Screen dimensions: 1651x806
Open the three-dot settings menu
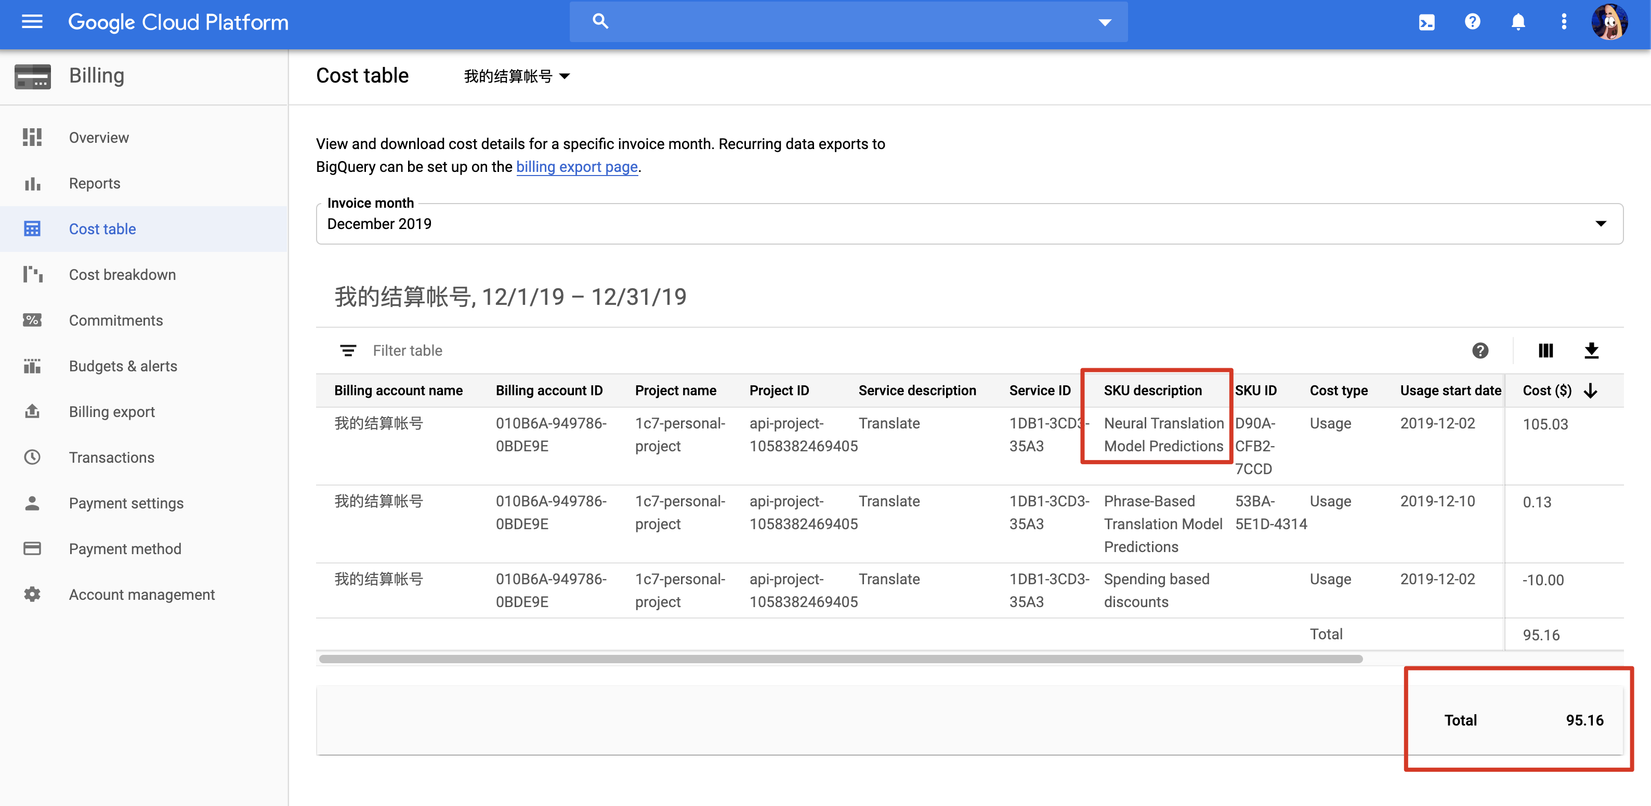[1564, 22]
